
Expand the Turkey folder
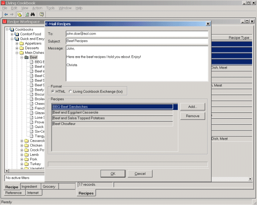pyautogui.click(x=22, y=164)
